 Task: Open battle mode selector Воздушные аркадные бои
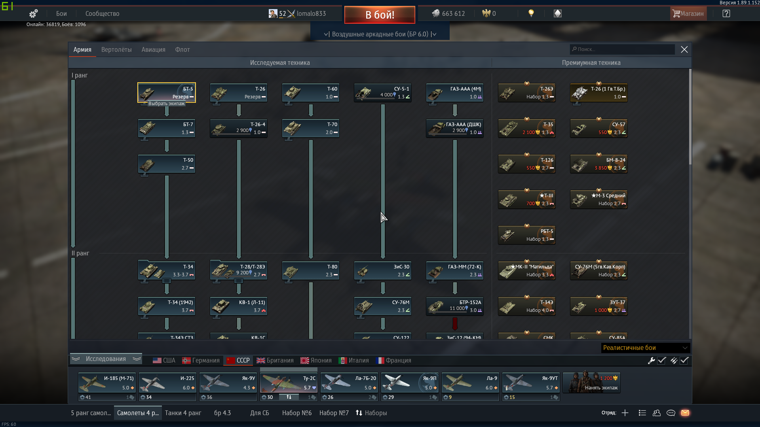380,34
